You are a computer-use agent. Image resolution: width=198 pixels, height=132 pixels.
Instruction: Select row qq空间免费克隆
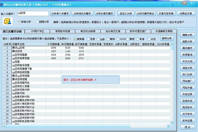86,58
